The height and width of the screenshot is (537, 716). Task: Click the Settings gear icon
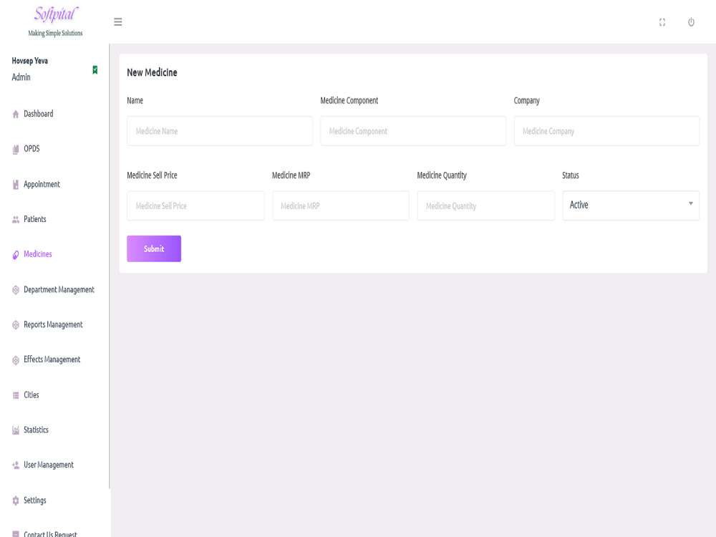coord(16,500)
